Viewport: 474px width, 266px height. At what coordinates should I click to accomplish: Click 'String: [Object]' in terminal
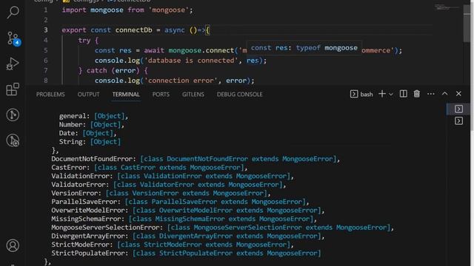pyautogui.click(x=90, y=142)
